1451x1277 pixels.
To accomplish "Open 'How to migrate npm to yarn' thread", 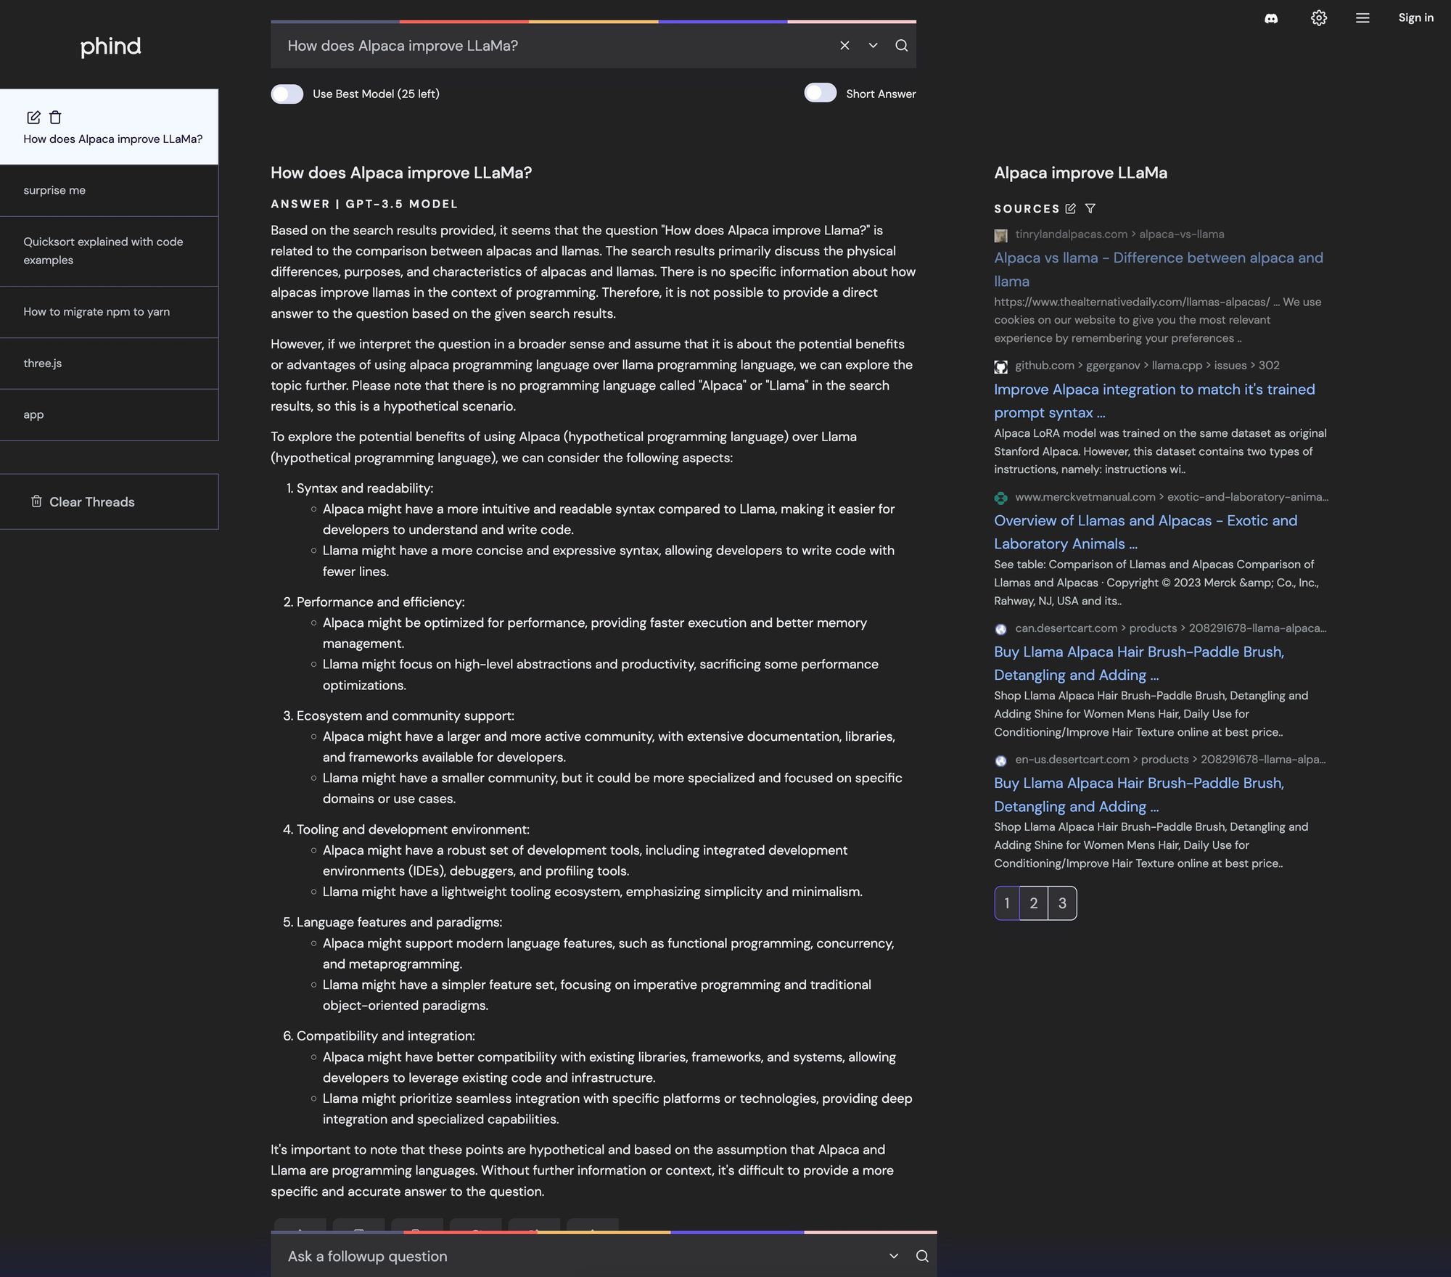I will click(109, 312).
